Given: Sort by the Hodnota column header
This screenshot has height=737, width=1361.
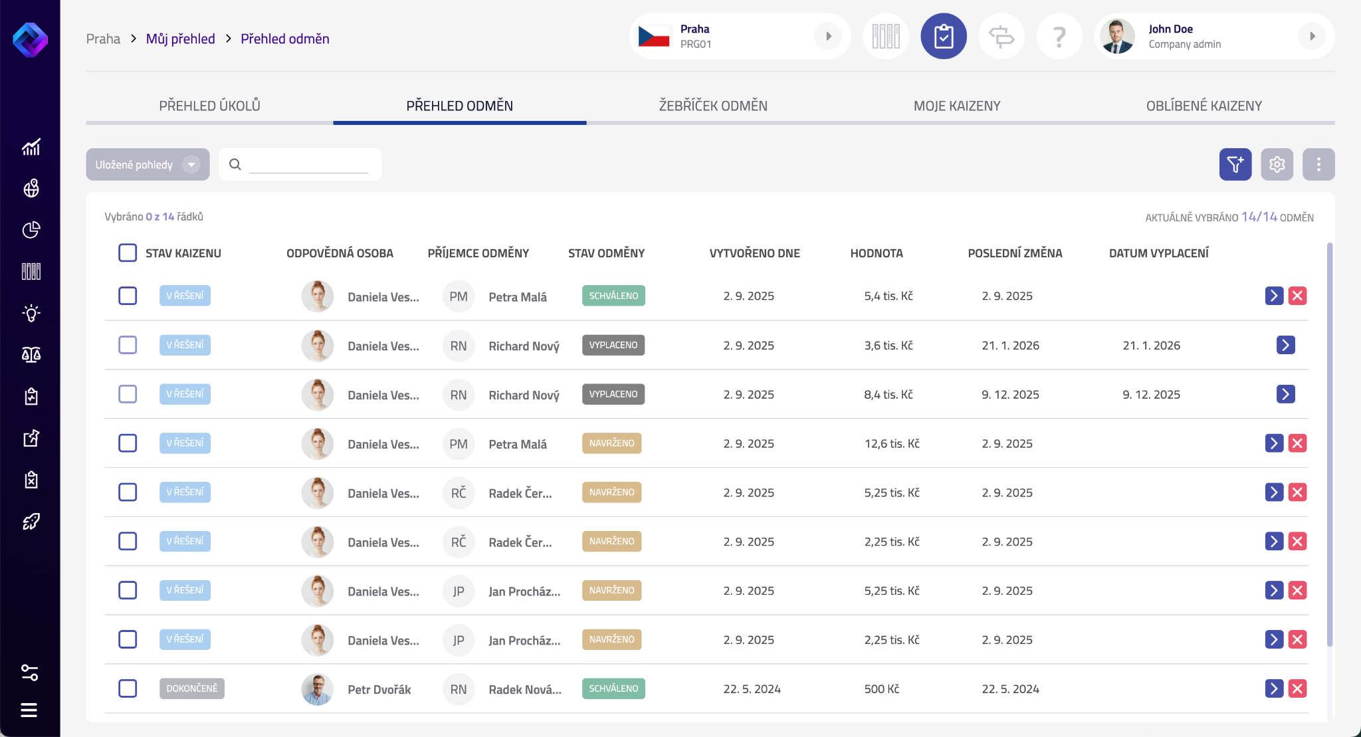Looking at the screenshot, I should tap(876, 253).
